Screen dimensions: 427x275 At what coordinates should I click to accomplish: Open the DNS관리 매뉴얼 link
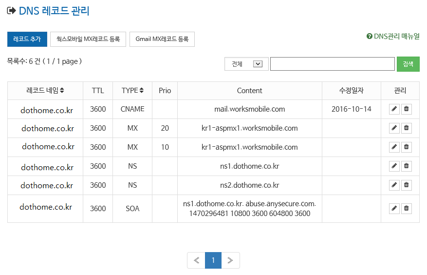393,36
